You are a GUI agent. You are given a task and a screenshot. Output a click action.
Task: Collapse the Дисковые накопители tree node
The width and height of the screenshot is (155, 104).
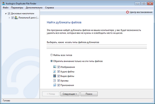6,13
